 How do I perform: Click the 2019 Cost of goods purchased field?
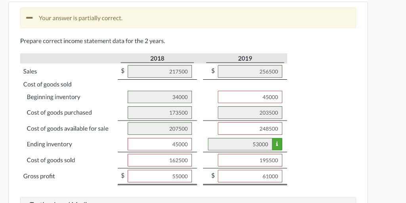point(250,113)
